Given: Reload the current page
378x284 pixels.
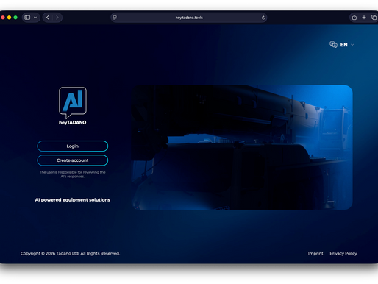Looking at the screenshot, I should tap(263, 18).
